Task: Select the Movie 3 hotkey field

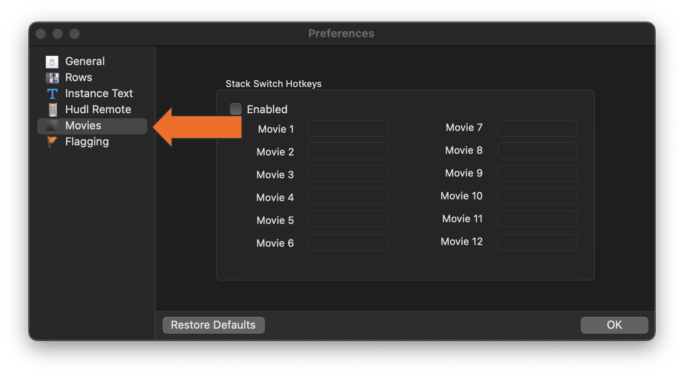Action: [348, 173]
